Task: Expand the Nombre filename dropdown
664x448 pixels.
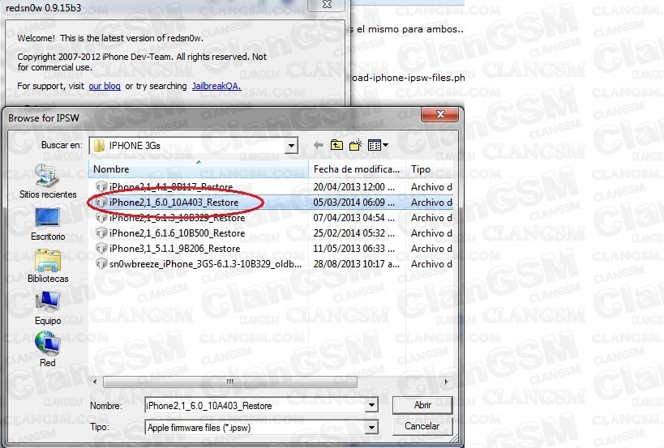Action: (x=371, y=406)
